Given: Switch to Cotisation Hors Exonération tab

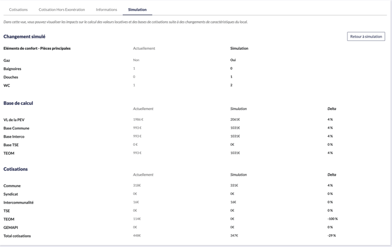Looking at the screenshot, I should pyautogui.click(x=61, y=9).
